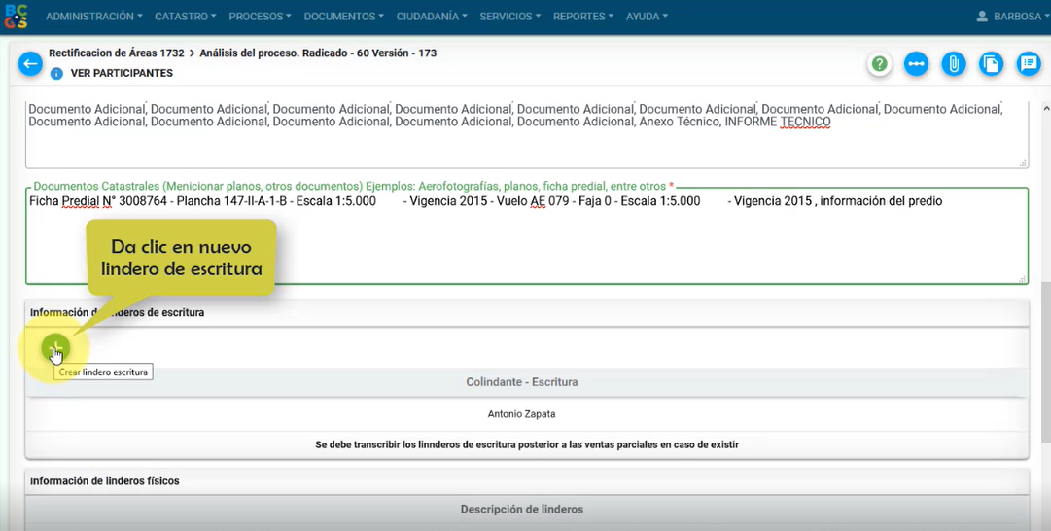1051x531 pixels.
Task: Expand the Administración dropdown menu
Action: pyautogui.click(x=93, y=17)
